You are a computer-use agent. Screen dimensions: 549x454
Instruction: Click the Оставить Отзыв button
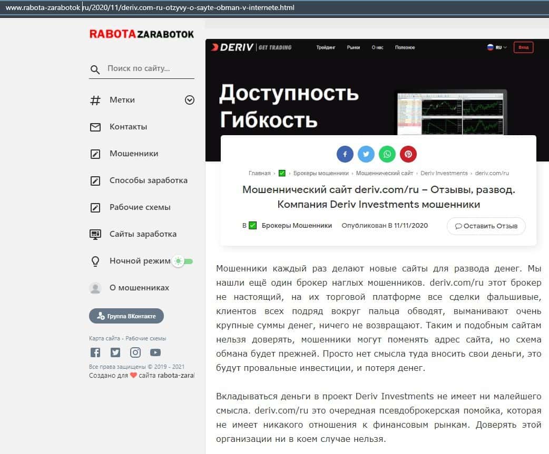[486, 226]
